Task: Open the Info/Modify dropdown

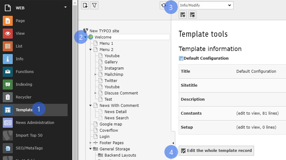Action: [206, 5]
